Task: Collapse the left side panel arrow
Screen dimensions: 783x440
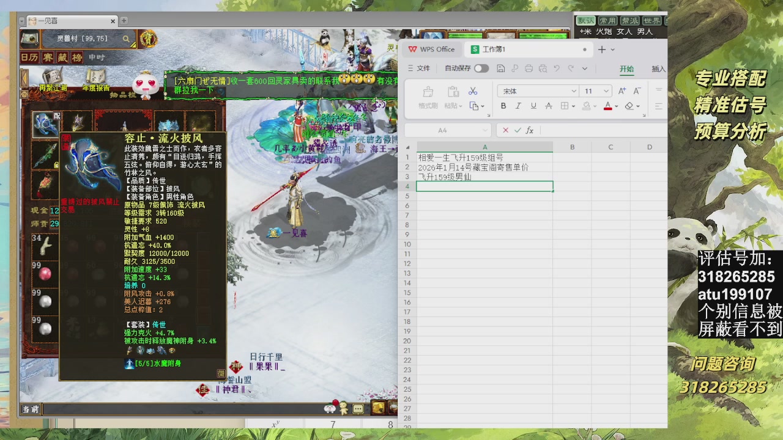Action: point(24,79)
